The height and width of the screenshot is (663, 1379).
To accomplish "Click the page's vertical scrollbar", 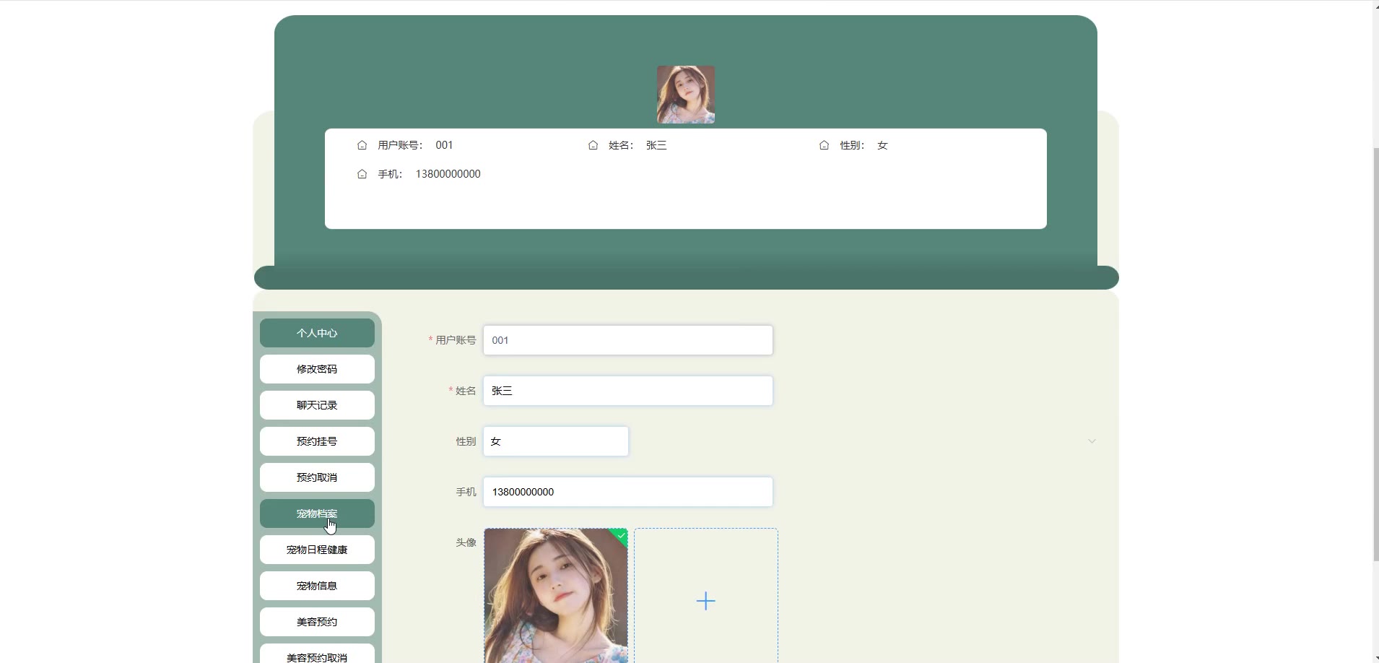I will (1375, 354).
